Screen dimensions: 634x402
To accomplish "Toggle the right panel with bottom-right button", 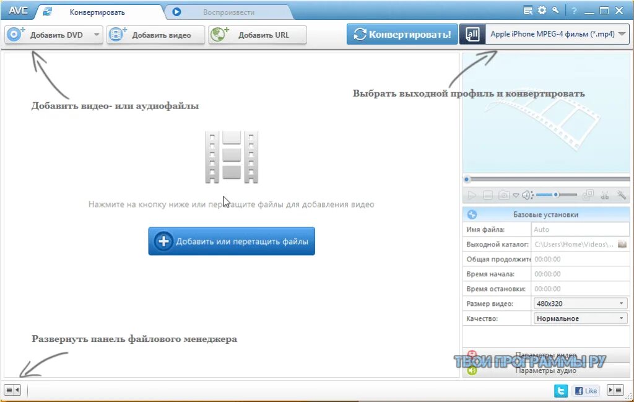I will coord(615,390).
